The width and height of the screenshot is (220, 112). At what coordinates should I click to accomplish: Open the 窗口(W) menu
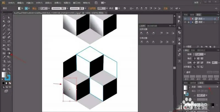coord(77,3)
